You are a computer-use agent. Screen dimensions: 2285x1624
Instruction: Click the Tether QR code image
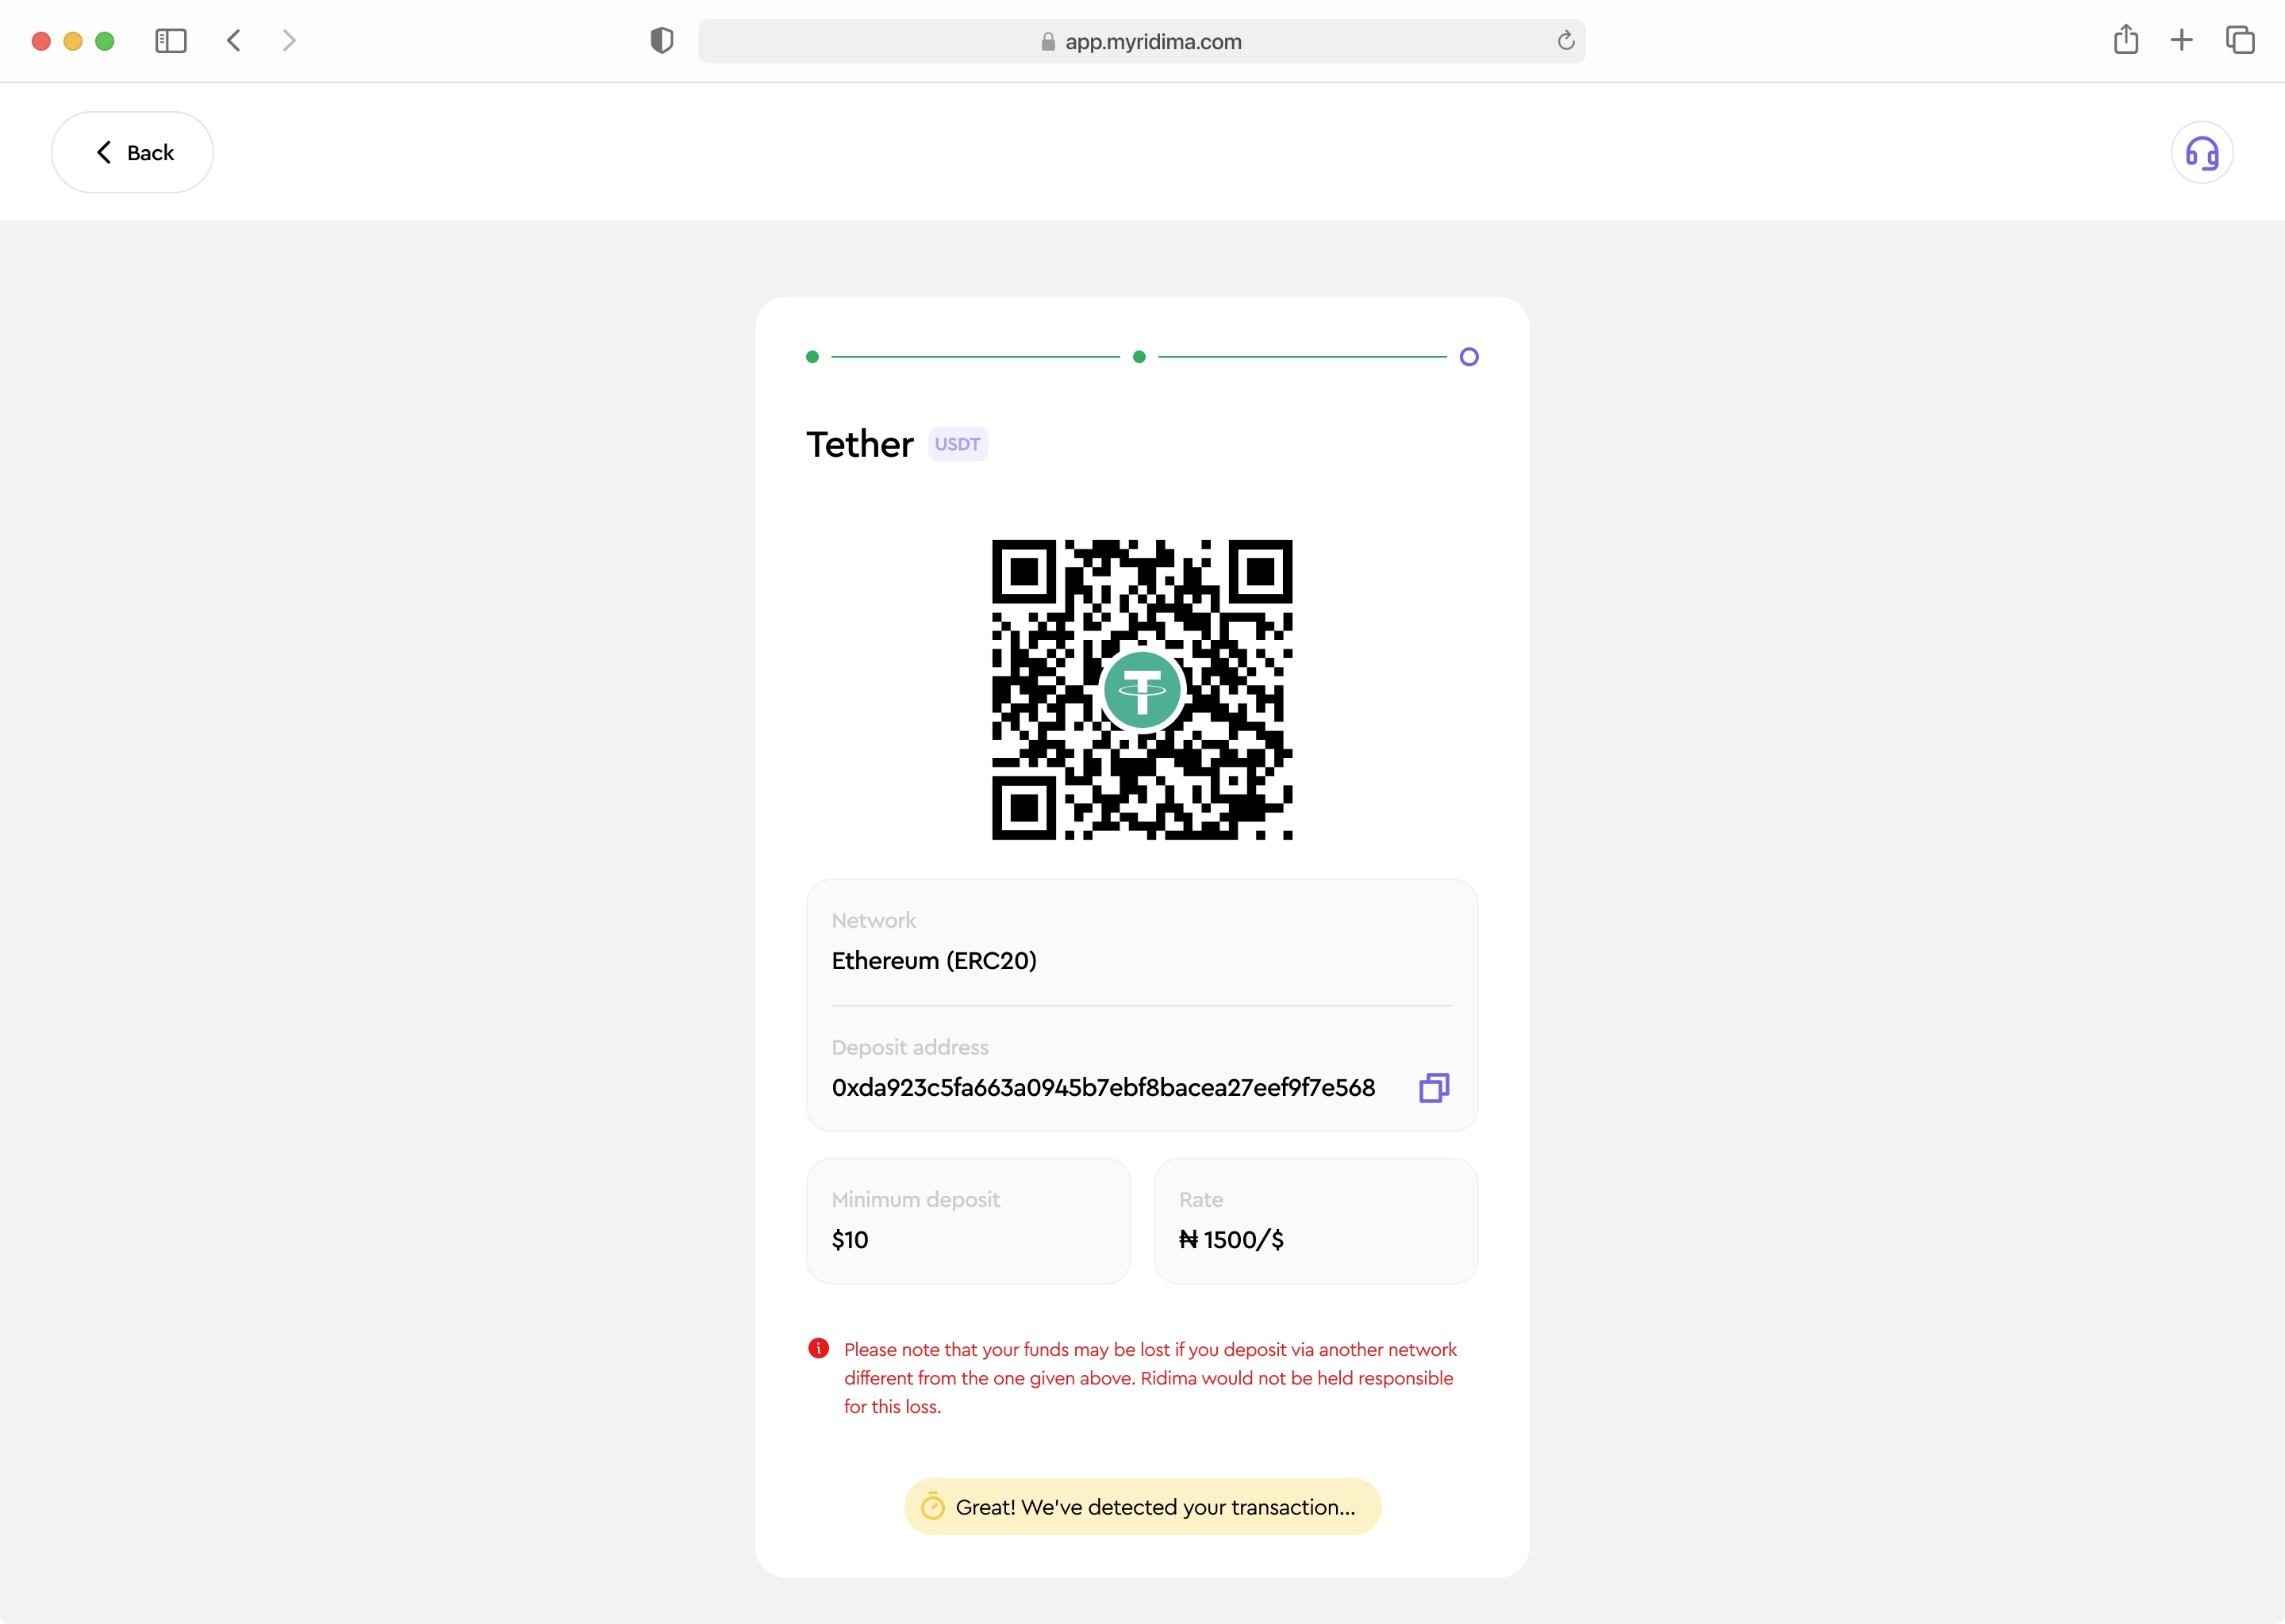(x=1142, y=690)
